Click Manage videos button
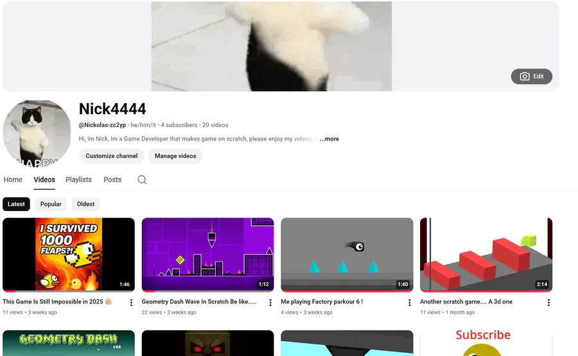Screen dimensions: 578x356 click(175, 156)
